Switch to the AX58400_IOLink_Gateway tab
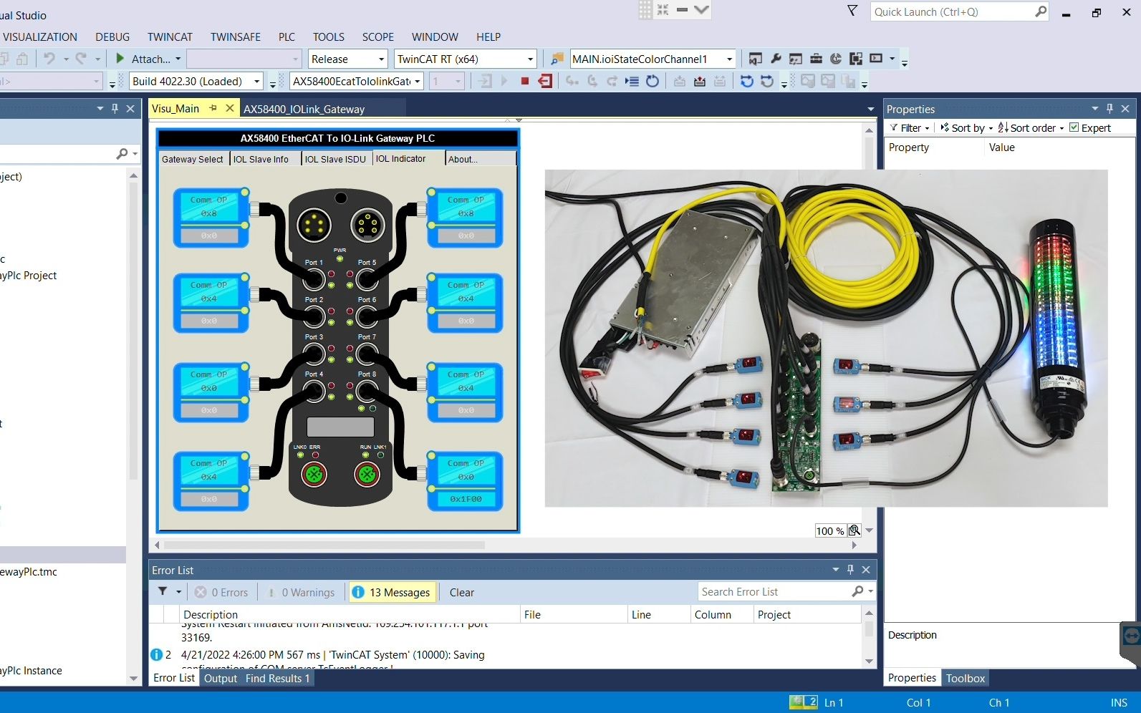 pyautogui.click(x=304, y=109)
